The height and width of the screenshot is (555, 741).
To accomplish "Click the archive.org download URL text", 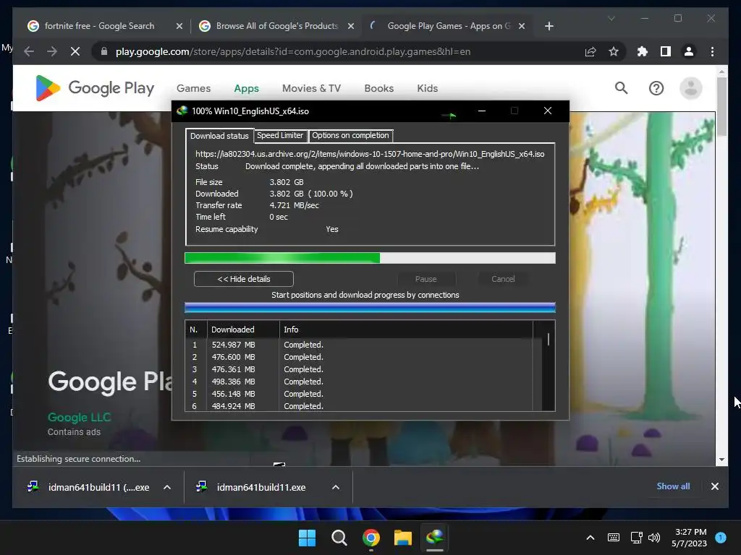I will click(370, 154).
